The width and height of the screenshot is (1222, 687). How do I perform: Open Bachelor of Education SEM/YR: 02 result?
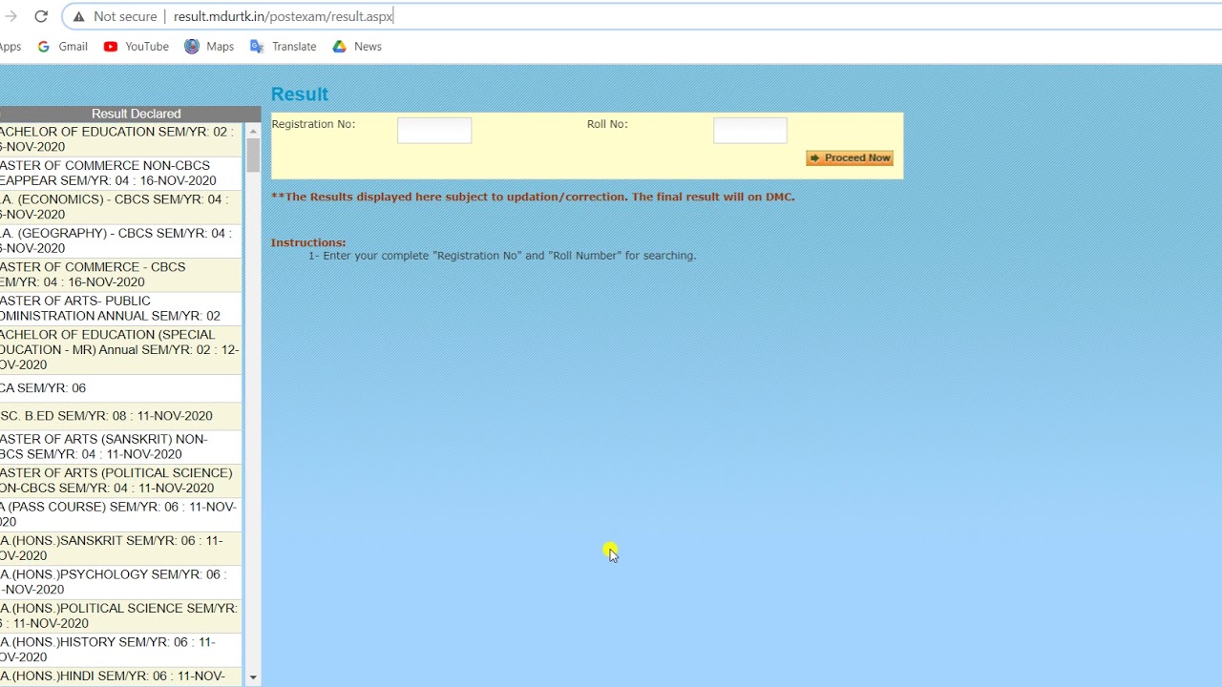click(120, 139)
